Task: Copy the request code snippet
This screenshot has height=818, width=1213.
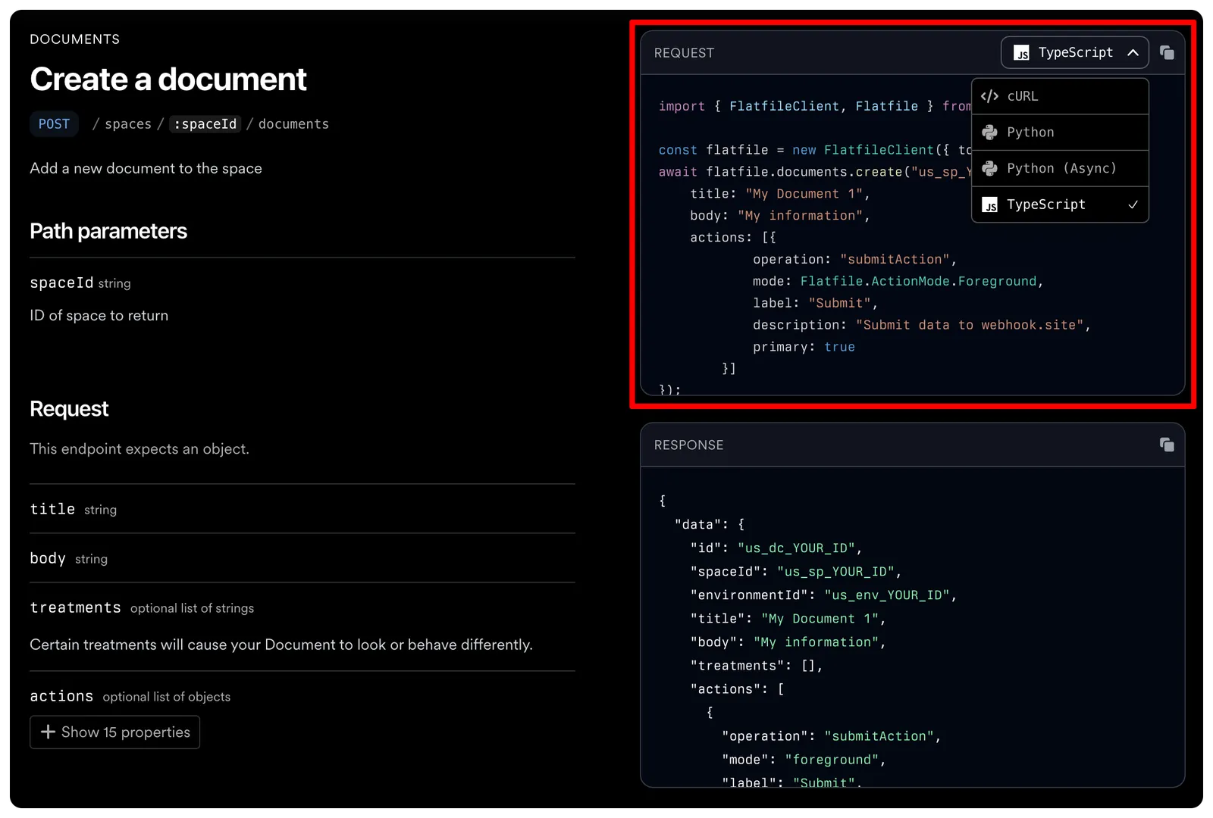Action: click(x=1167, y=52)
